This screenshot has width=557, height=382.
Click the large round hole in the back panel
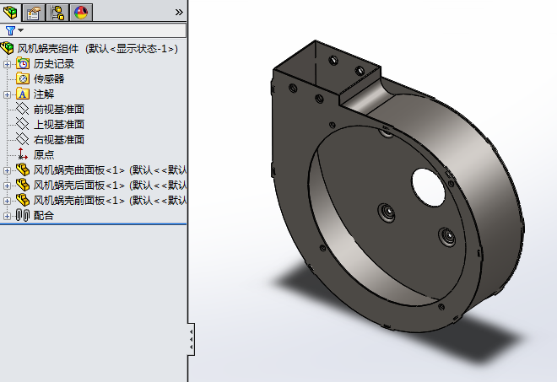[x=429, y=187]
